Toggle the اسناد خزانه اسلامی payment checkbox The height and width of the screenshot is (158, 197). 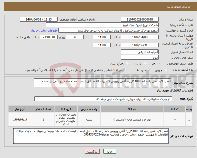125,69
